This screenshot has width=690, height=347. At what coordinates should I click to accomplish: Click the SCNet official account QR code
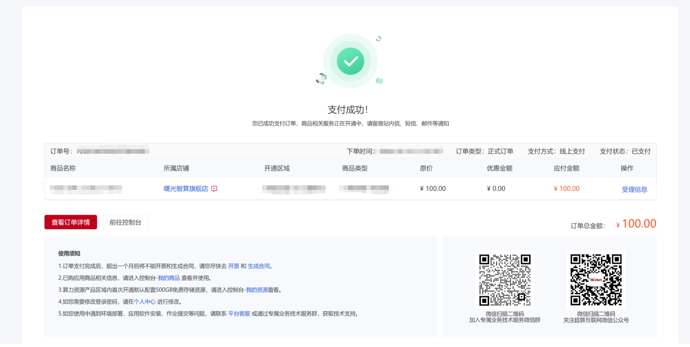click(596, 280)
